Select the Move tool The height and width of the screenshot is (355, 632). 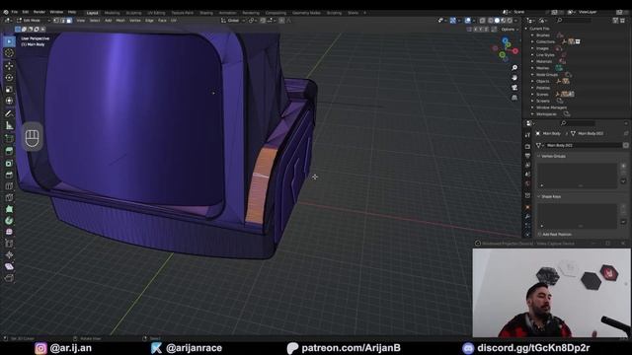pos(9,66)
